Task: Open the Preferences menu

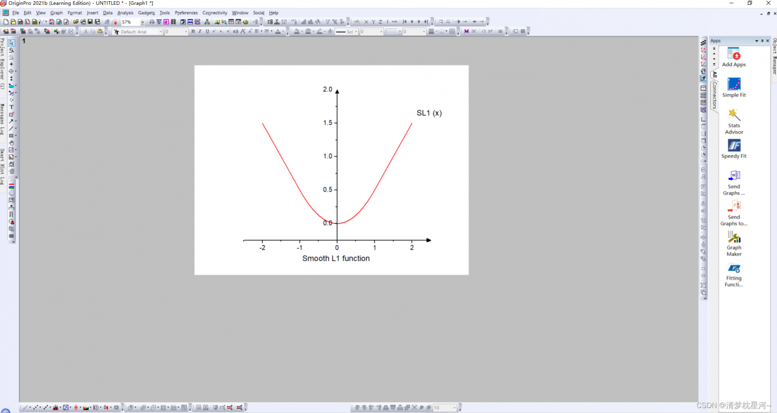Action: 186,13
